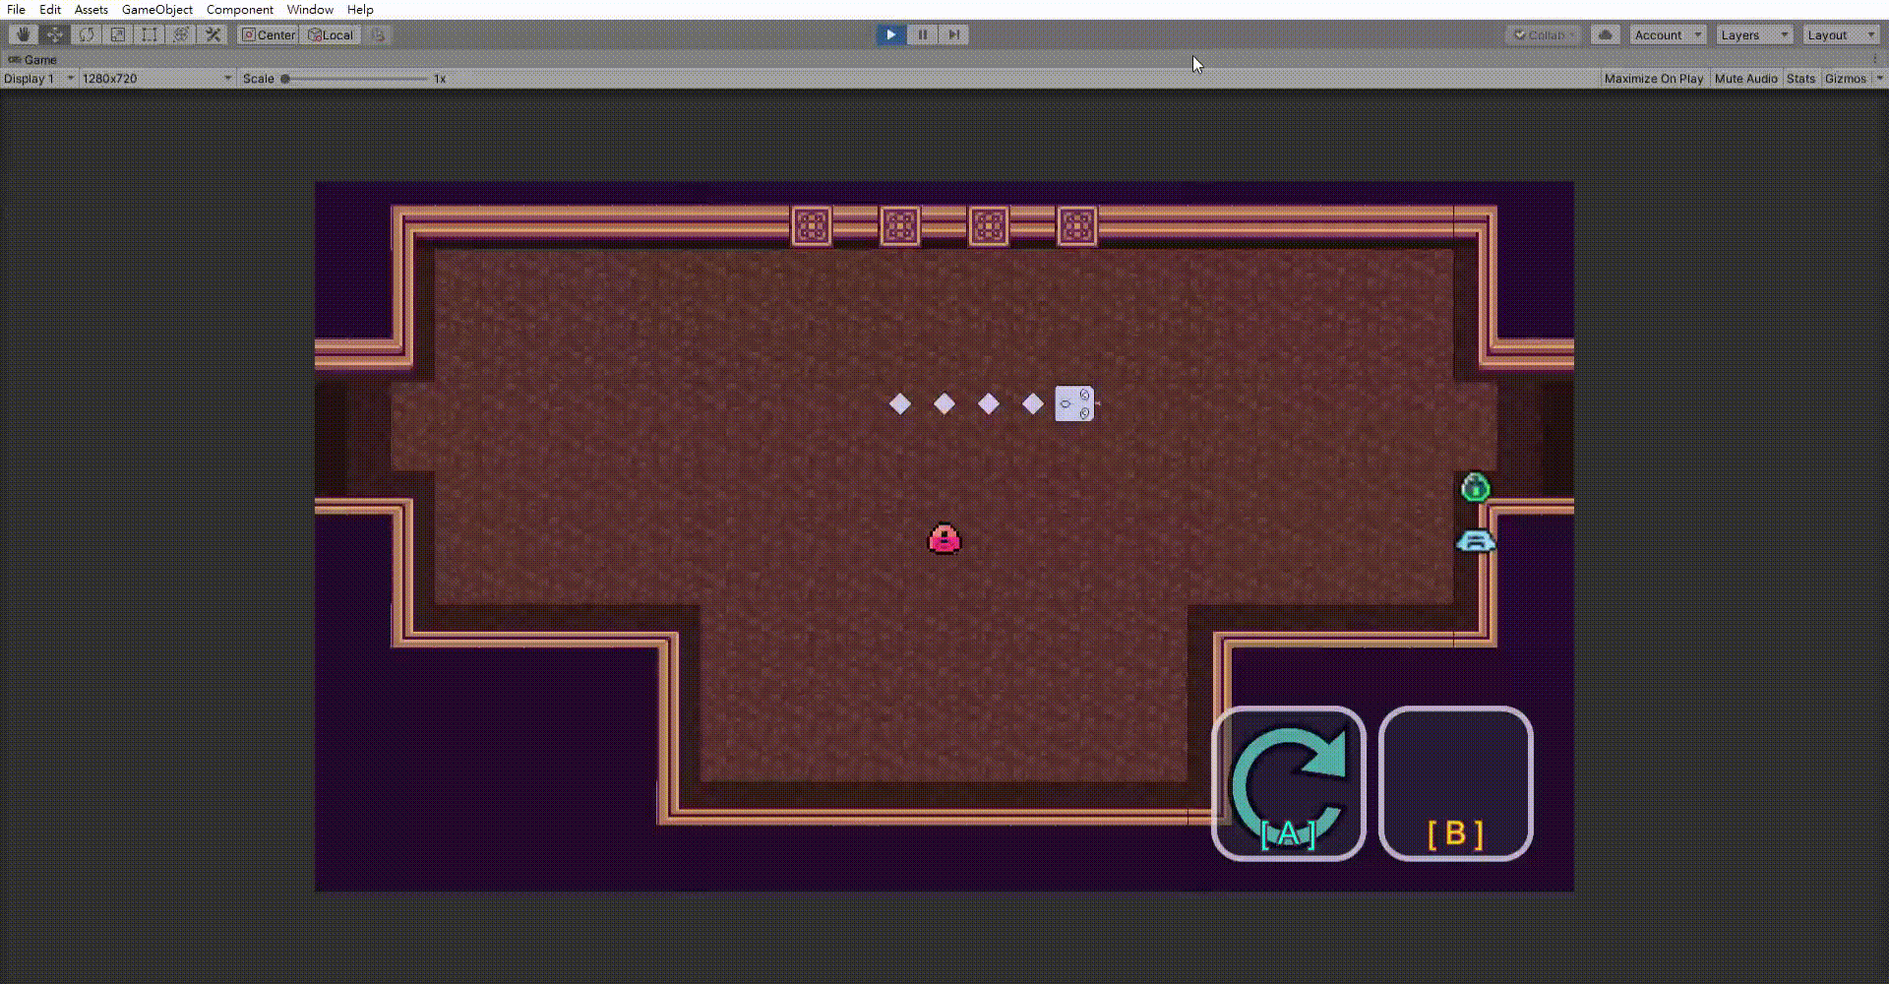Viewport: 1889px width, 984px height.
Task: Click the second white diamond marker
Action: click(944, 404)
